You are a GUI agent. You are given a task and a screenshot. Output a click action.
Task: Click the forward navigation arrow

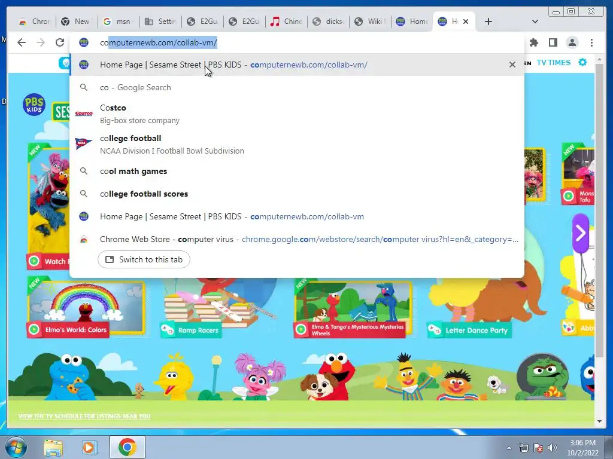41,42
